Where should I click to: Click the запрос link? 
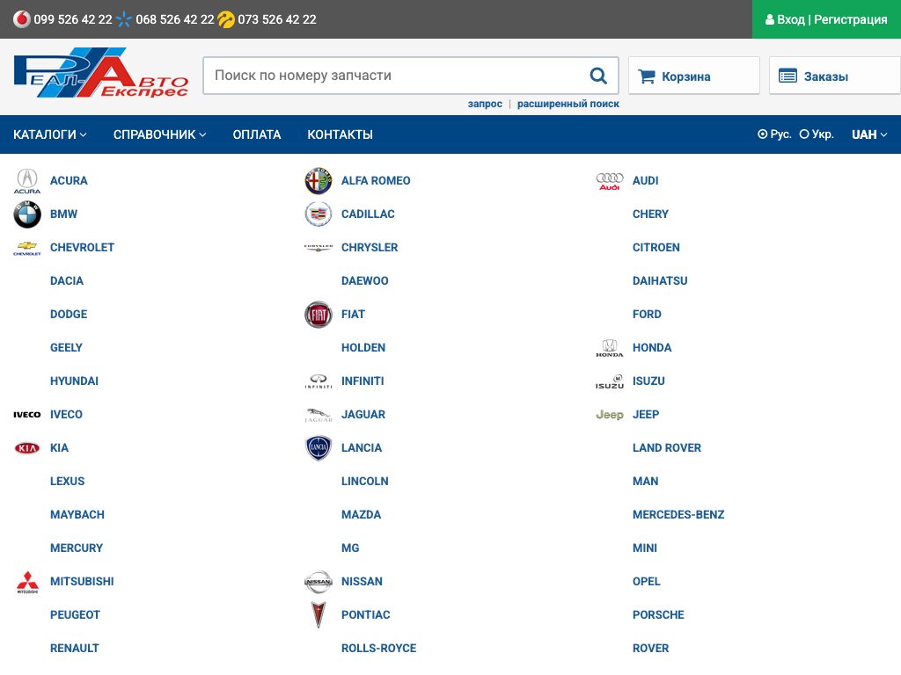click(x=485, y=104)
